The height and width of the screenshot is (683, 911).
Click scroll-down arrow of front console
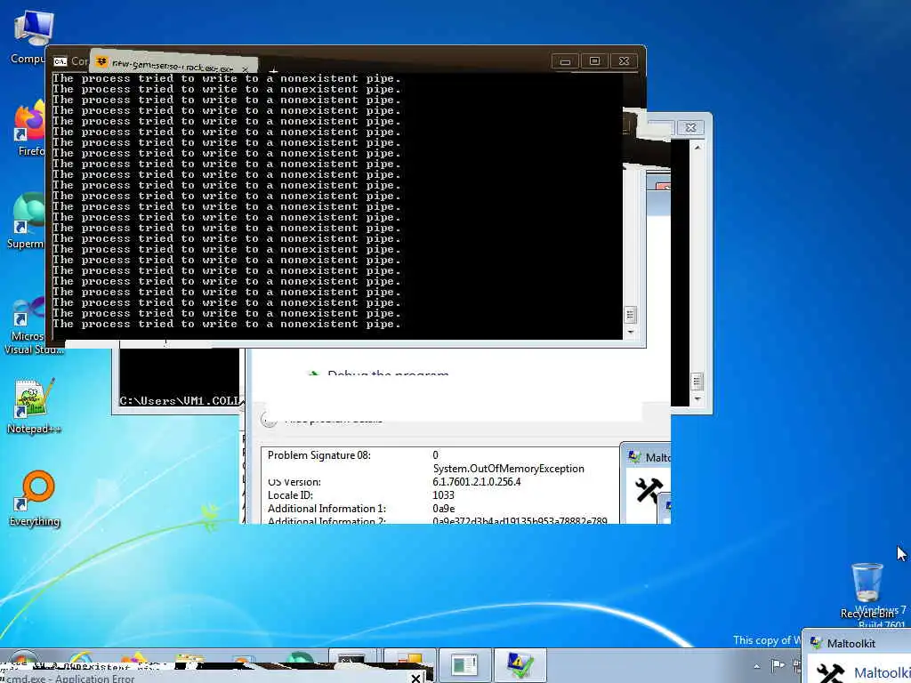631,333
